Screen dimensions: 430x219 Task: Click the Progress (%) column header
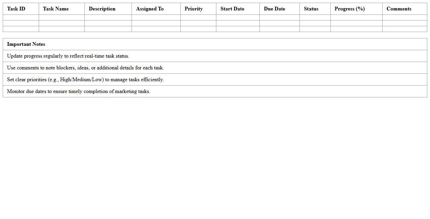(350, 9)
